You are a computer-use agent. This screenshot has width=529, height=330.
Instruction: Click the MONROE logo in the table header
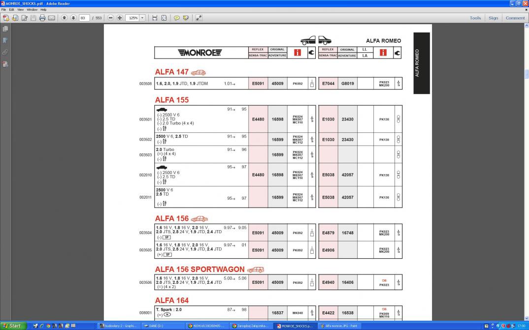click(199, 53)
